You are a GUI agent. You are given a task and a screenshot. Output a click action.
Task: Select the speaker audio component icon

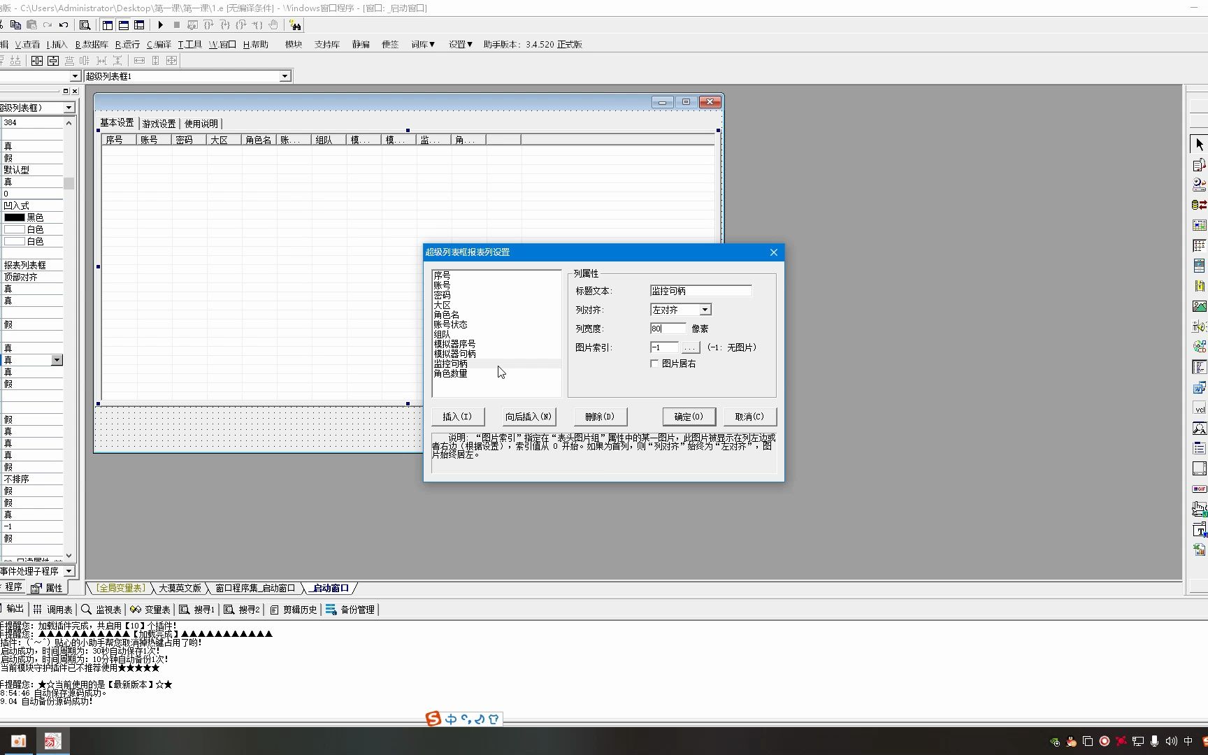(1199, 326)
